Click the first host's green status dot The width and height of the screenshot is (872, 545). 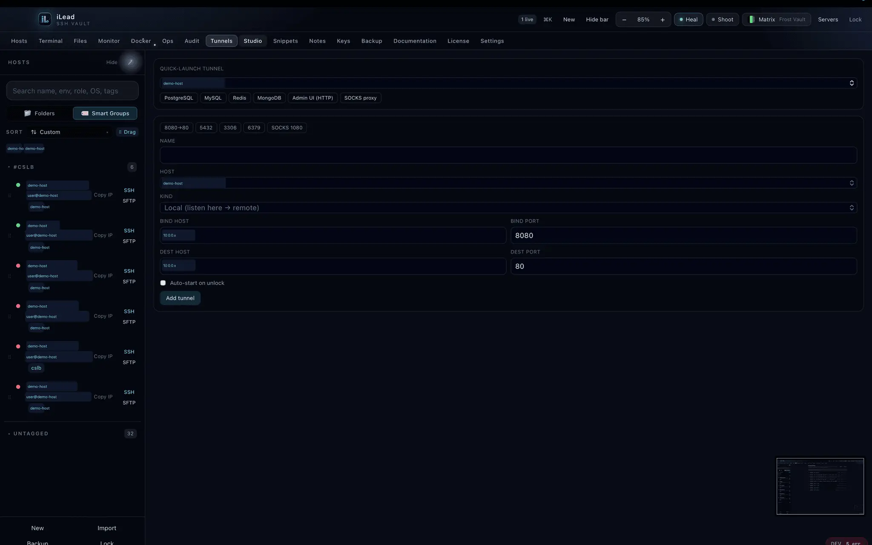pyautogui.click(x=18, y=185)
